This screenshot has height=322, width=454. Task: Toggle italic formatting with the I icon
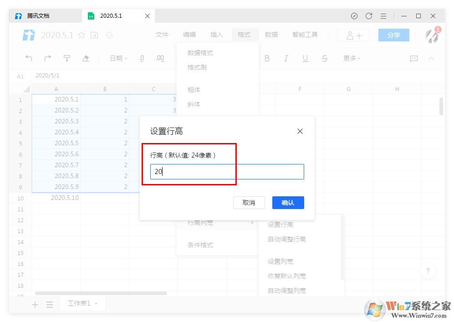click(286, 58)
